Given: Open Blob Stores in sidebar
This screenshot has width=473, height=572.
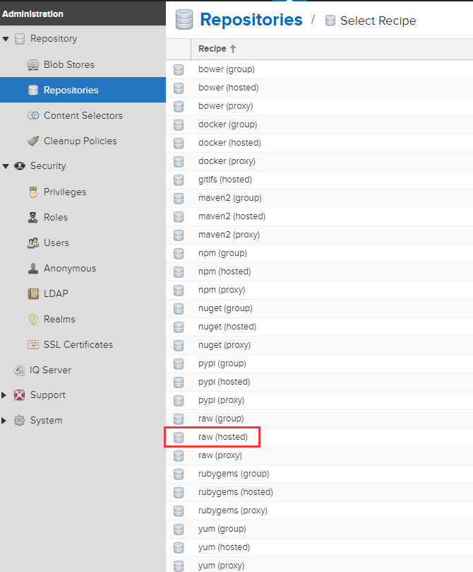Looking at the screenshot, I should 68,64.
